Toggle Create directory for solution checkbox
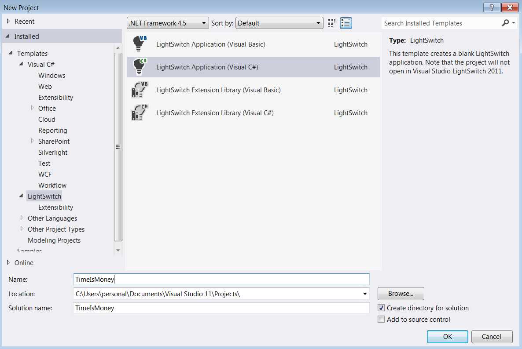The width and height of the screenshot is (522, 349). [x=381, y=308]
